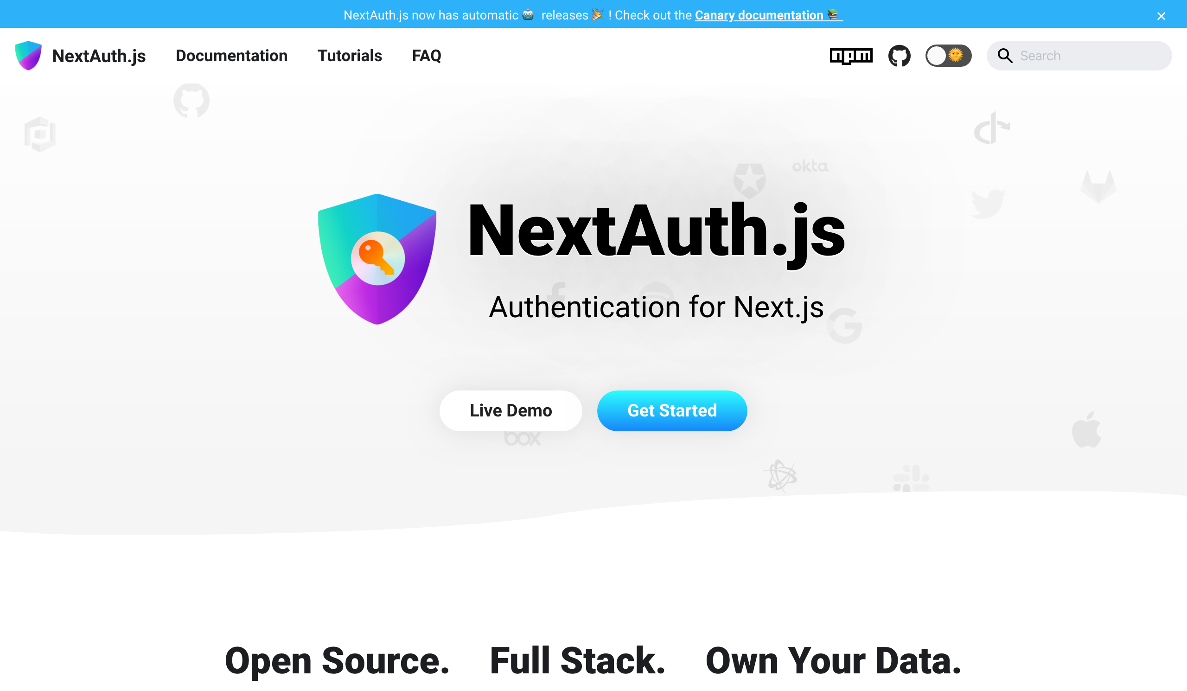Click the large shield key logo
This screenshot has width=1187, height=691.
377,259
